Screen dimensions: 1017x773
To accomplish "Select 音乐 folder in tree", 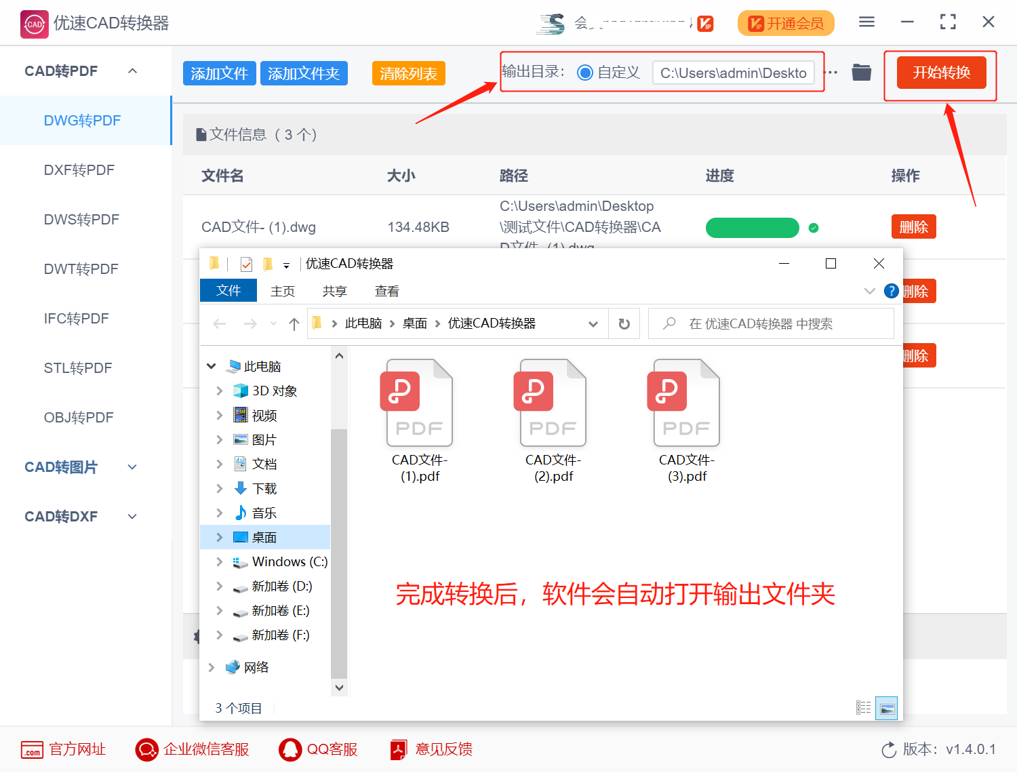I will [264, 513].
